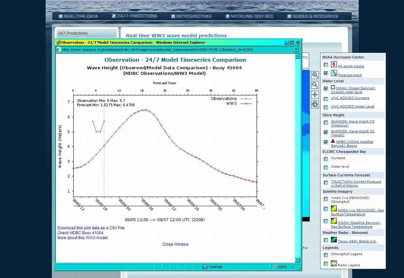Viewport: 404px width, 278px height.
Task: Open REAL-TIME DATA menu
Action: pyautogui.click(x=81, y=16)
